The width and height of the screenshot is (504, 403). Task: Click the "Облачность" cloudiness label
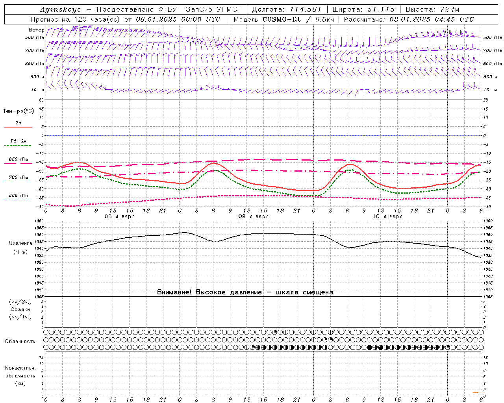[20, 342]
